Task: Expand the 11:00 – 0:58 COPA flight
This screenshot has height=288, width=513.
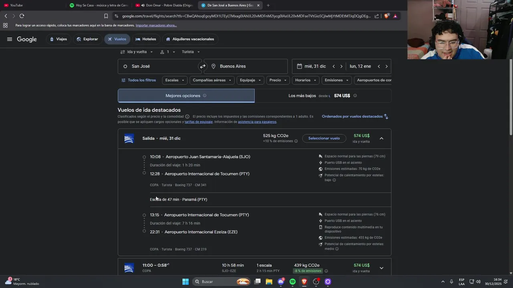Action: pos(382,268)
